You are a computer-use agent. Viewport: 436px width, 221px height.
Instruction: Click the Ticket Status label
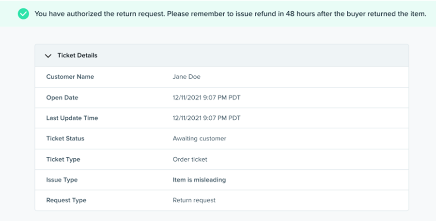tap(65, 138)
